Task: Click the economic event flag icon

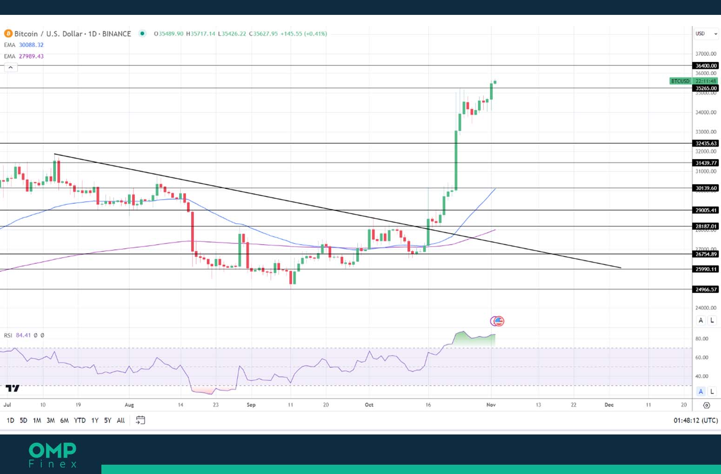Action: click(x=498, y=321)
